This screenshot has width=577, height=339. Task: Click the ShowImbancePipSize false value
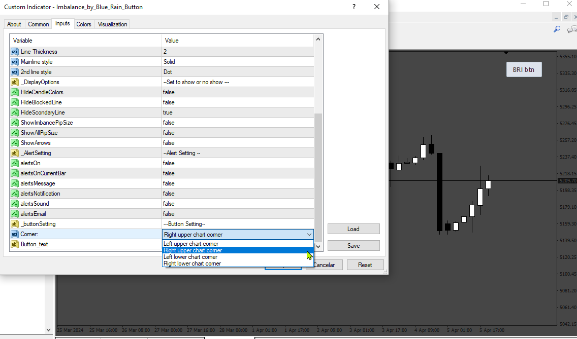point(169,123)
